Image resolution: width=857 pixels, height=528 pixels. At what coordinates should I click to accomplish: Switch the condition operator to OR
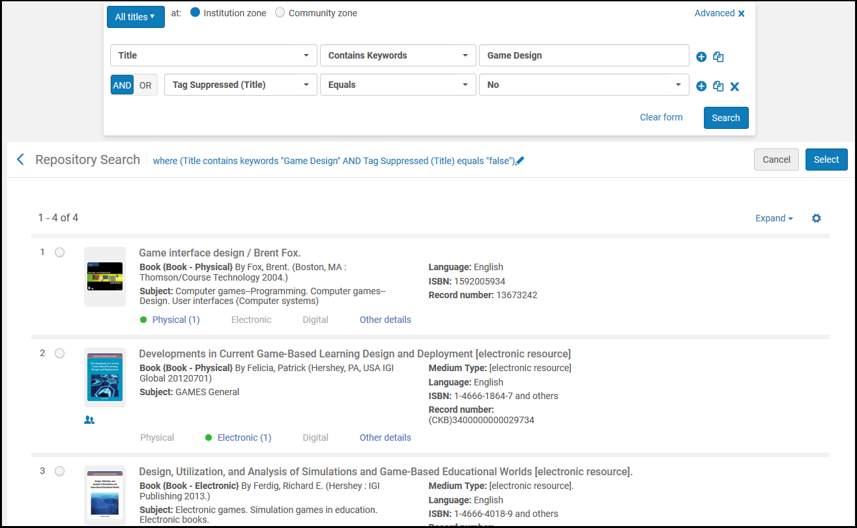click(145, 85)
